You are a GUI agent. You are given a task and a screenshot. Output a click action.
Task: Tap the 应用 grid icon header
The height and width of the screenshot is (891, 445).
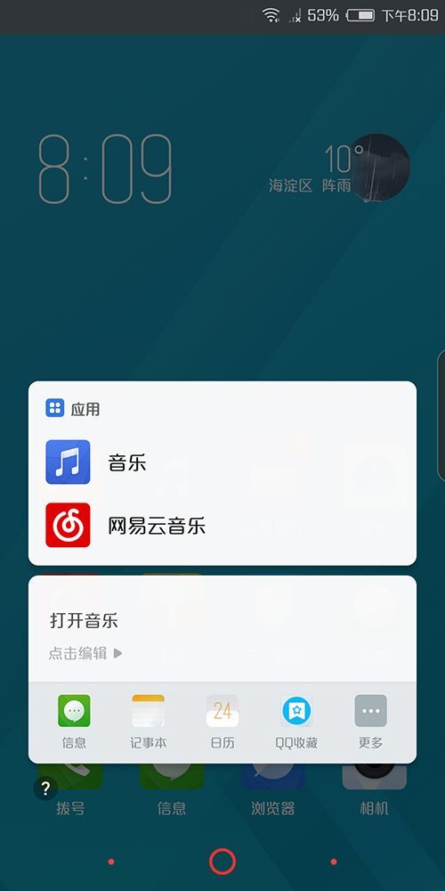click(x=55, y=408)
